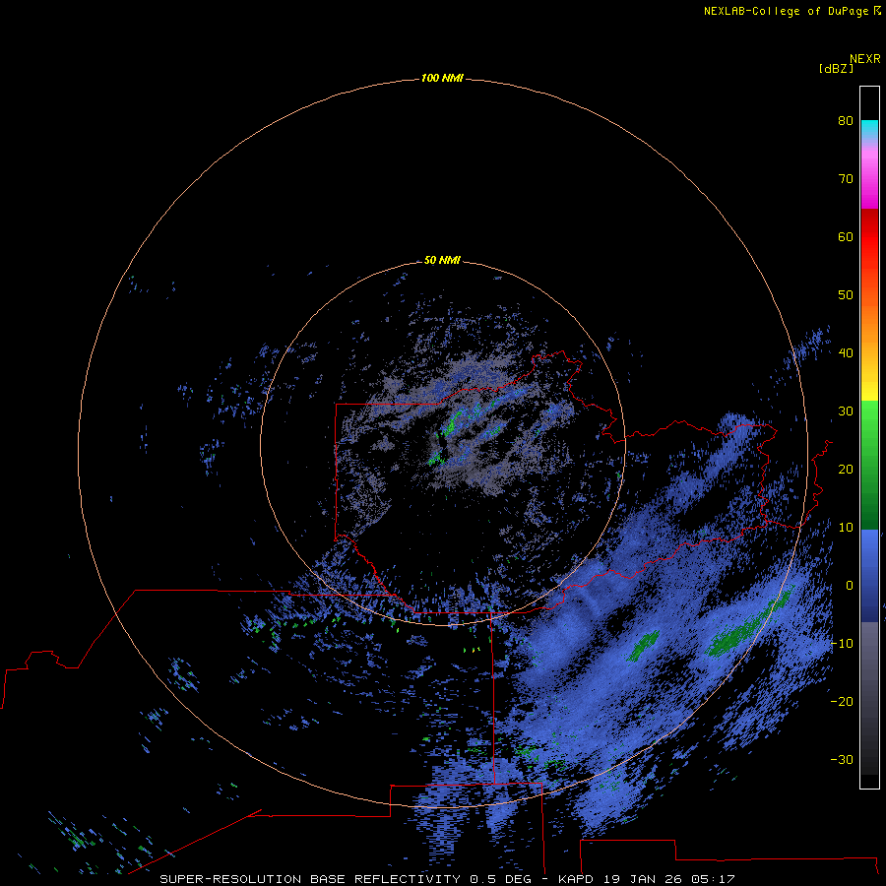
Task: Click the 19 JAN 26 05:17 timestamp
Action: click(669, 879)
